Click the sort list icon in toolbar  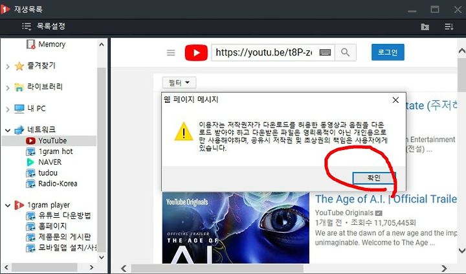(449, 26)
